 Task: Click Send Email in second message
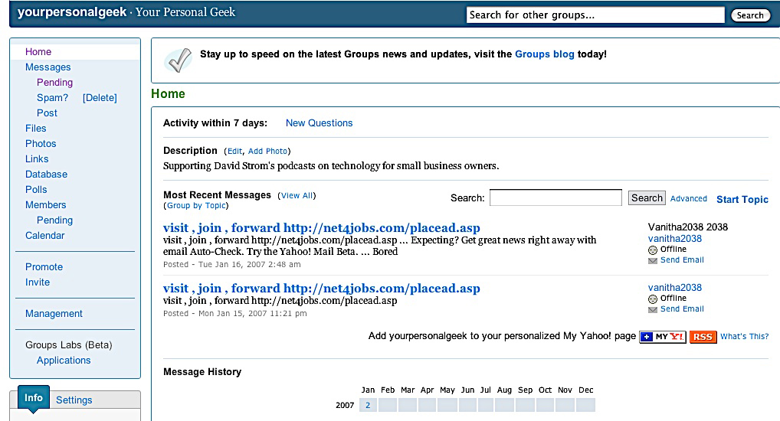[x=682, y=309]
